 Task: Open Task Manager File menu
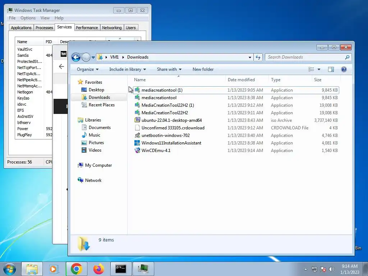(12, 18)
